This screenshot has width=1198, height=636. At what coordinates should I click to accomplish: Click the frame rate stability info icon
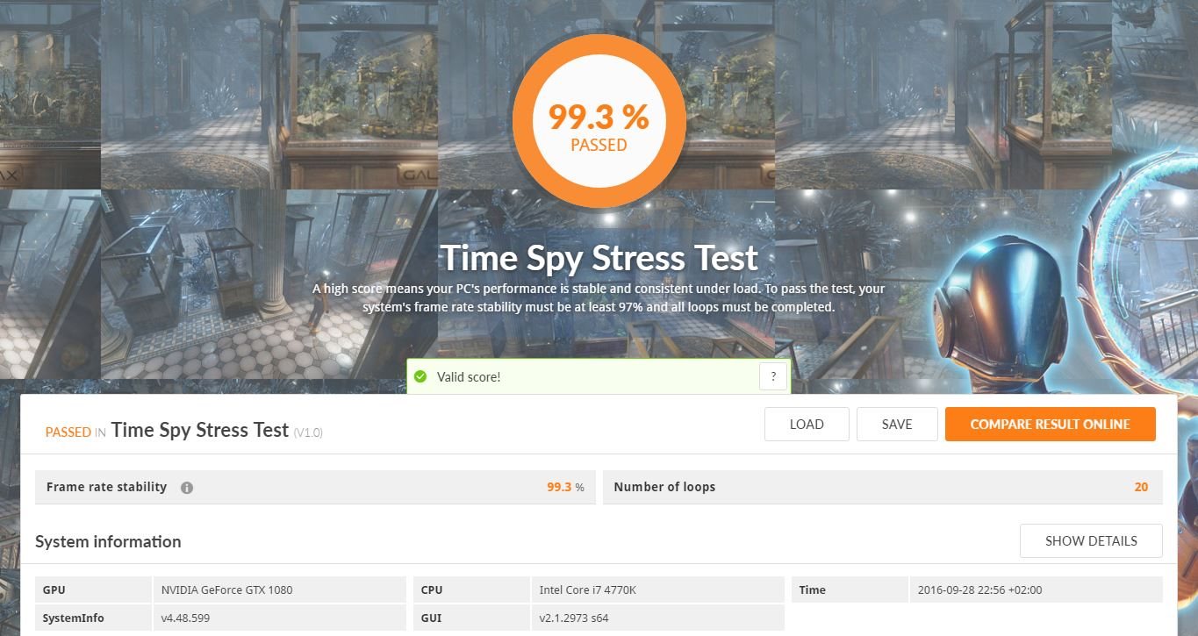(187, 488)
